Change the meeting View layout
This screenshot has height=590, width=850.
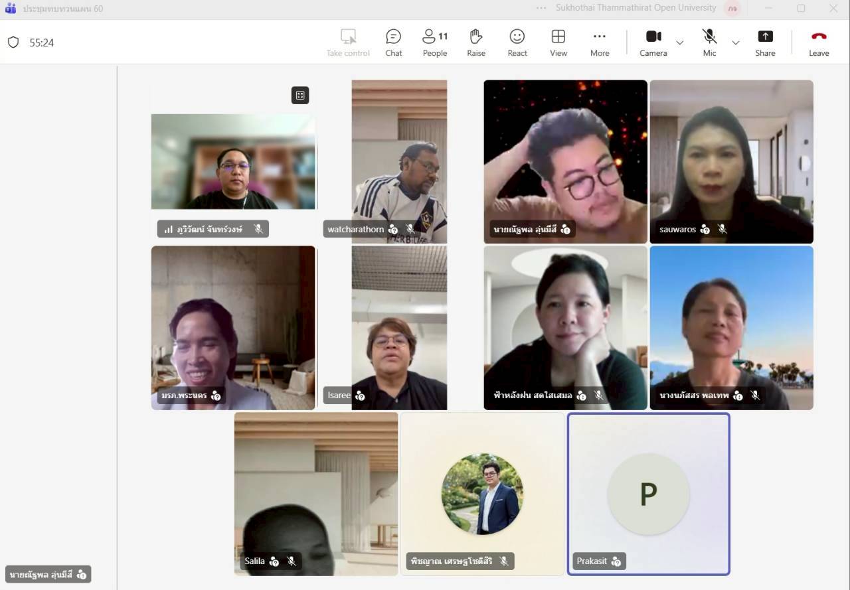[x=558, y=42]
